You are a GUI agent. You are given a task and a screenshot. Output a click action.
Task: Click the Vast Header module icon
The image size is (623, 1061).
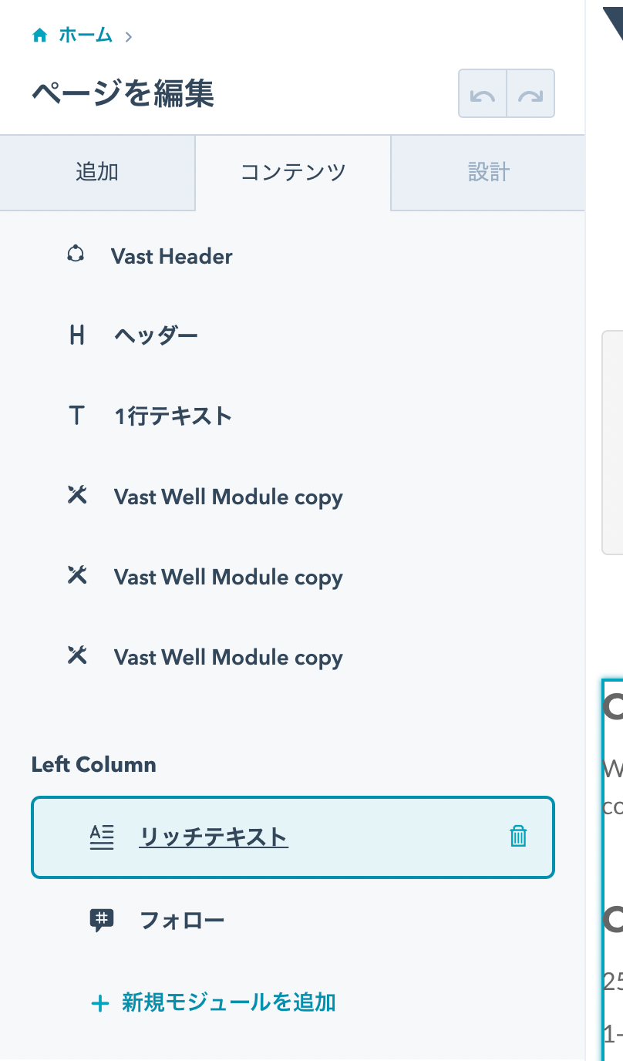point(76,254)
